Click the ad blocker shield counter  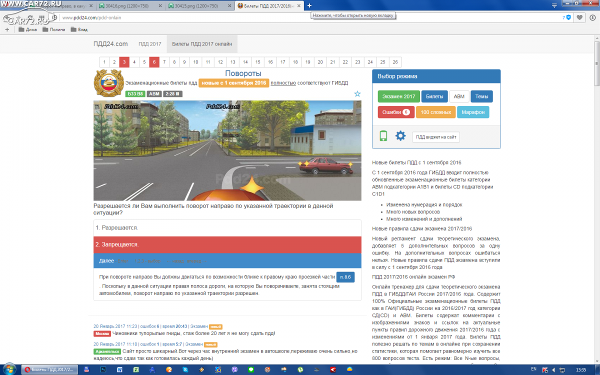tap(566, 17)
